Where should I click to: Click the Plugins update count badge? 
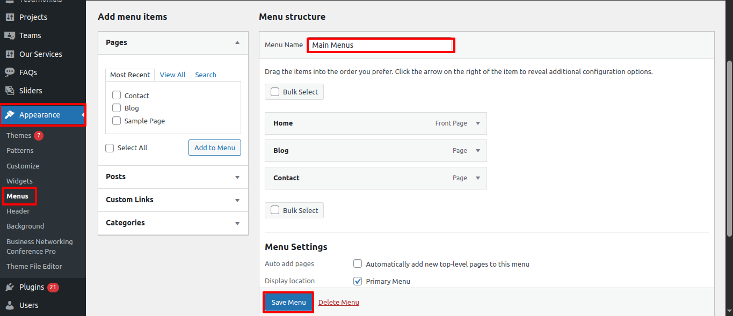53,287
